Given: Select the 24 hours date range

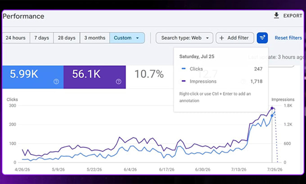Looking at the screenshot, I should 16,38.
